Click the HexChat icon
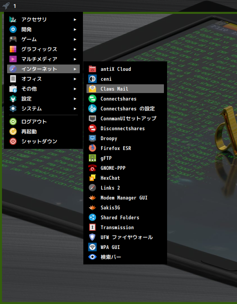This screenshot has width=237, height=304. 92,178
